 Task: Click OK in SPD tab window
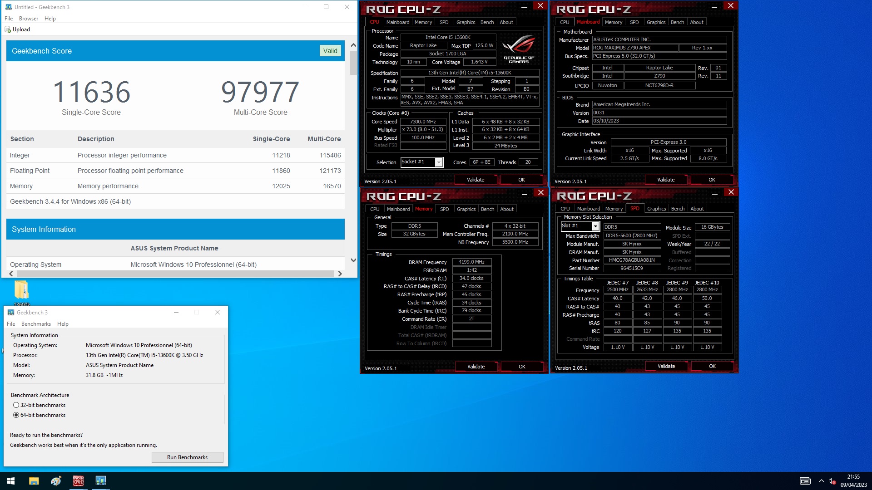(712, 366)
